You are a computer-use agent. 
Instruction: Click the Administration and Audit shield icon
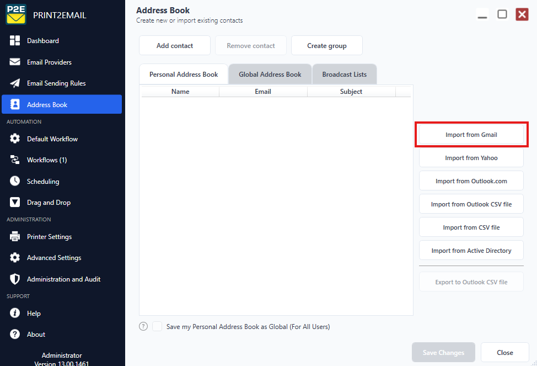coord(15,279)
